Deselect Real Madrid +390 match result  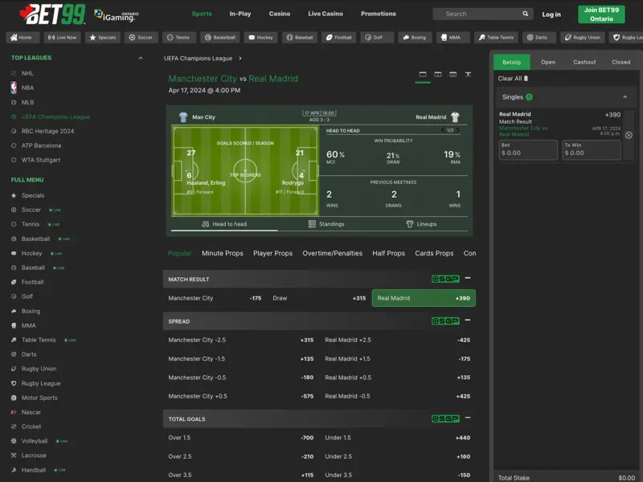pyautogui.click(x=424, y=298)
